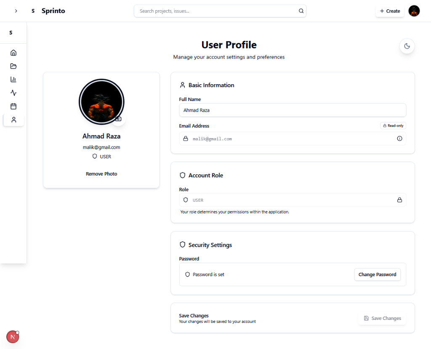Click the Ahmad Raza name on profile card
Image resolution: width=431 pixels, height=349 pixels.
[101, 136]
